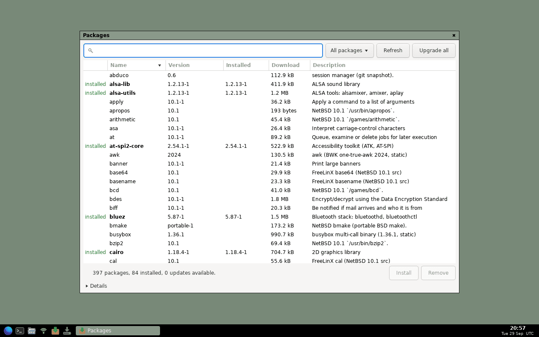Image resolution: width=539 pixels, height=337 pixels.
Task: Select the apropos package
Action: point(269,111)
